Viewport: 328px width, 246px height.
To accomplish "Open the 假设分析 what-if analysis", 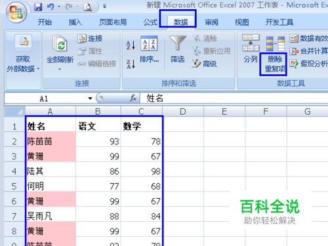I will click(x=309, y=64).
